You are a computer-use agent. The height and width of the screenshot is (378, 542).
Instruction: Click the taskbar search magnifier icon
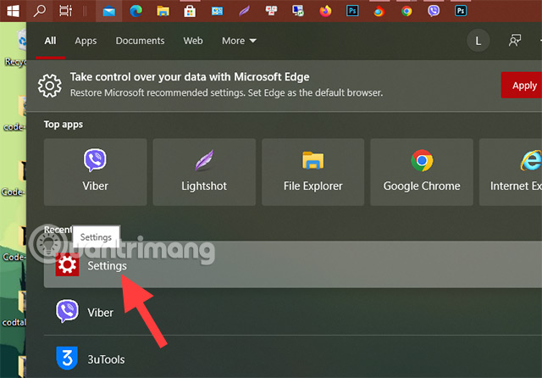(40, 11)
